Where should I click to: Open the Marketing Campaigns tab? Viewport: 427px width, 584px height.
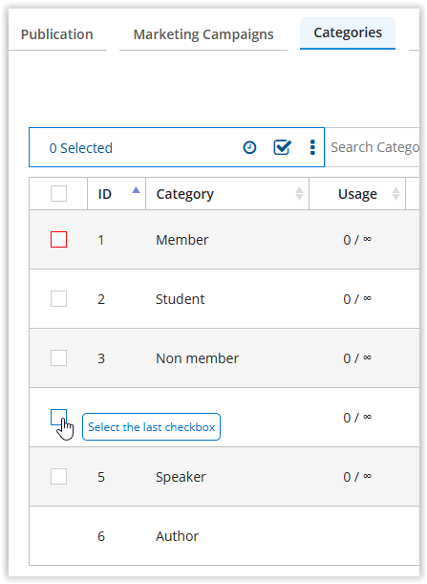(203, 34)
